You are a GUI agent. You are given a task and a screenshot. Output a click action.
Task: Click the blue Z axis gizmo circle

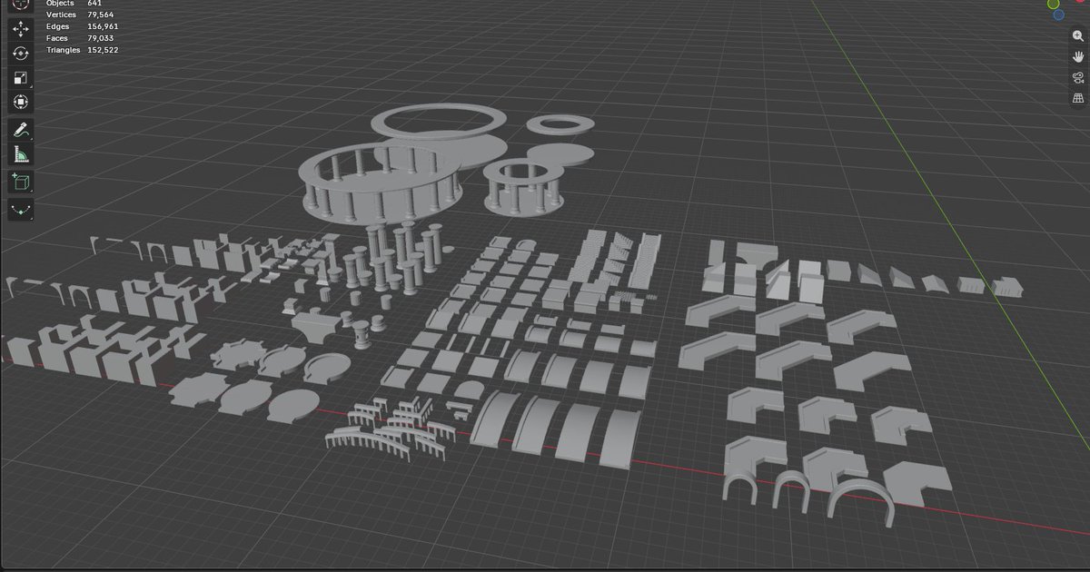(1059, 15)
